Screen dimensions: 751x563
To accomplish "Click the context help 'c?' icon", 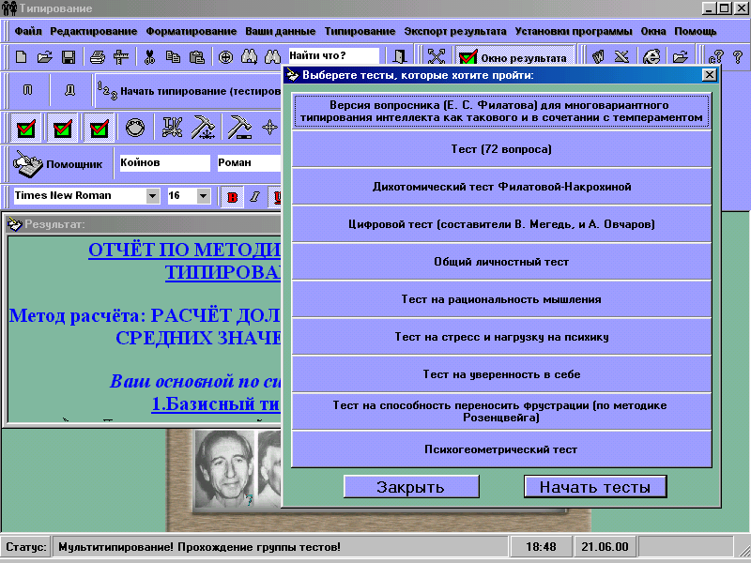I will (715, 57).
